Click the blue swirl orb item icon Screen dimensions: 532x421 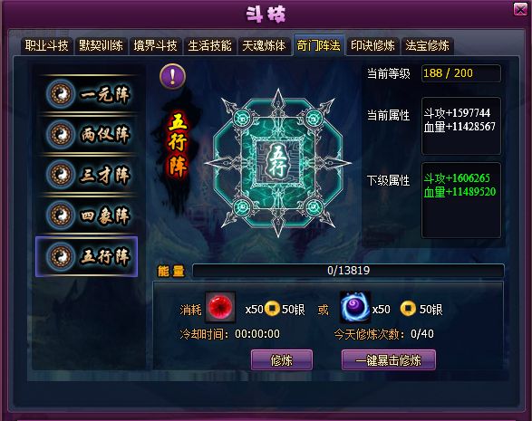(x=354, y=307)
